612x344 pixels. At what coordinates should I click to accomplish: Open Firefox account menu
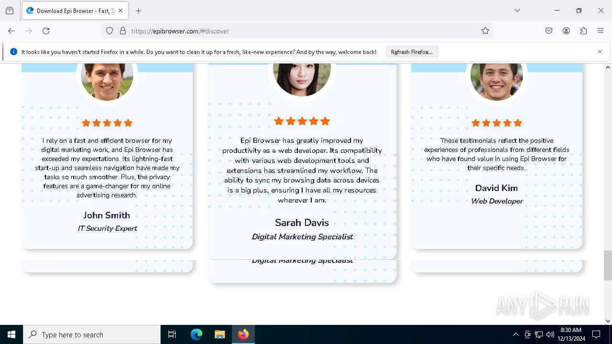pyautogui.click(x=566, y=31)
